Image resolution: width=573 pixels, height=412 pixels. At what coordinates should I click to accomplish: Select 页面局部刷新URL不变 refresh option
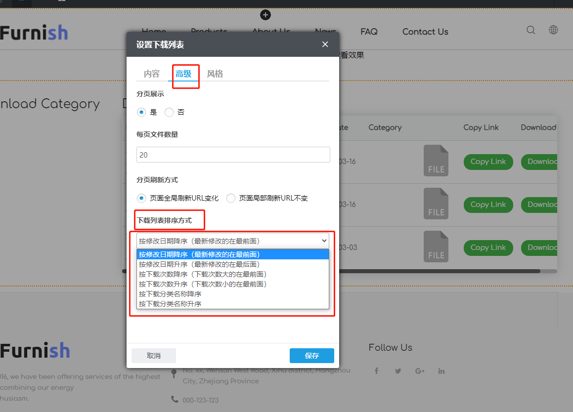point(230,198)
